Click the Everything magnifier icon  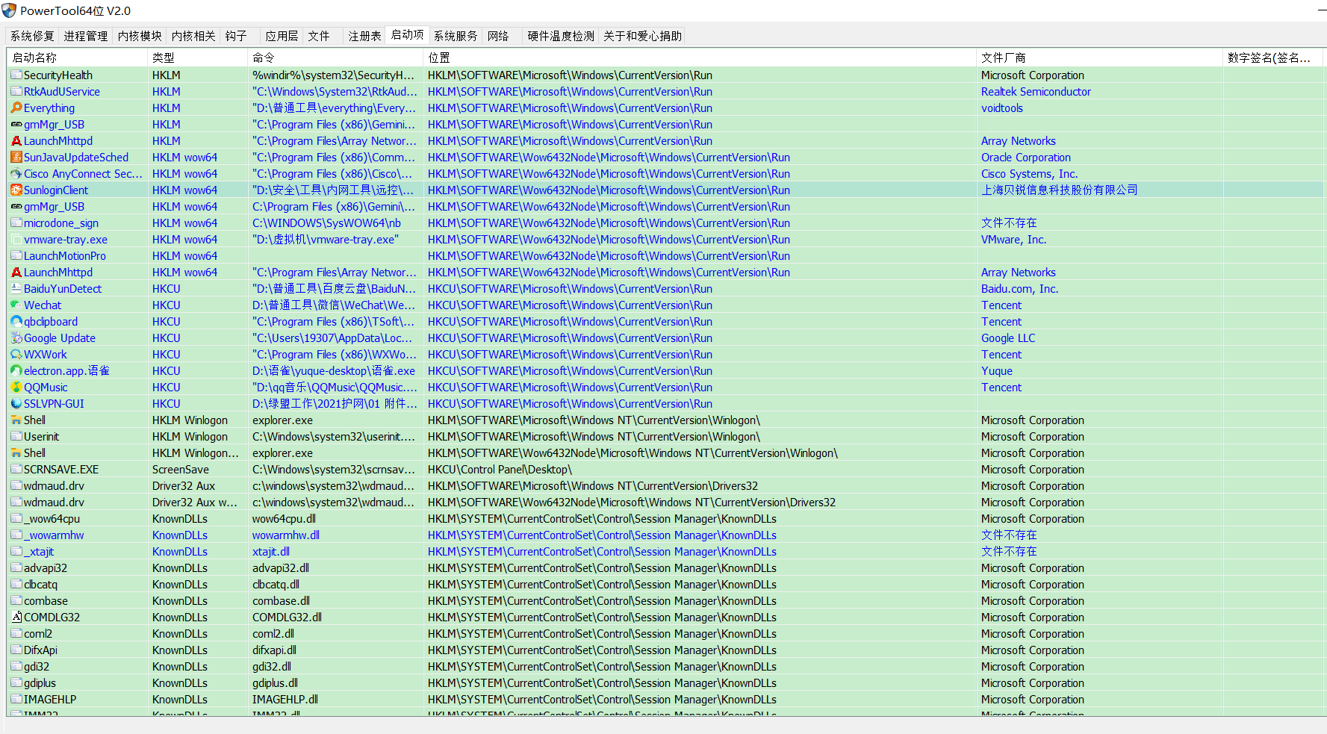(16, 108)
